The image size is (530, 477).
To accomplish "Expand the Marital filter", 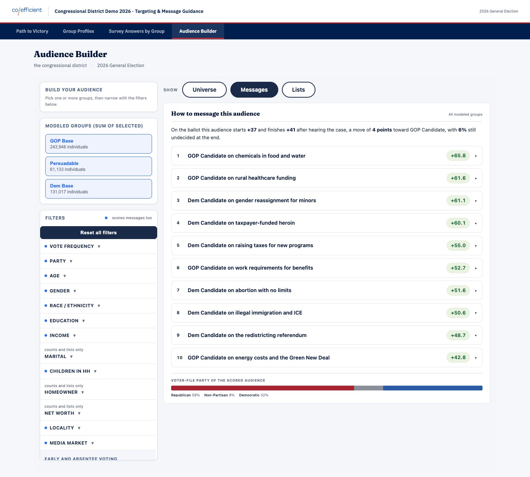I will coord(98,354).
